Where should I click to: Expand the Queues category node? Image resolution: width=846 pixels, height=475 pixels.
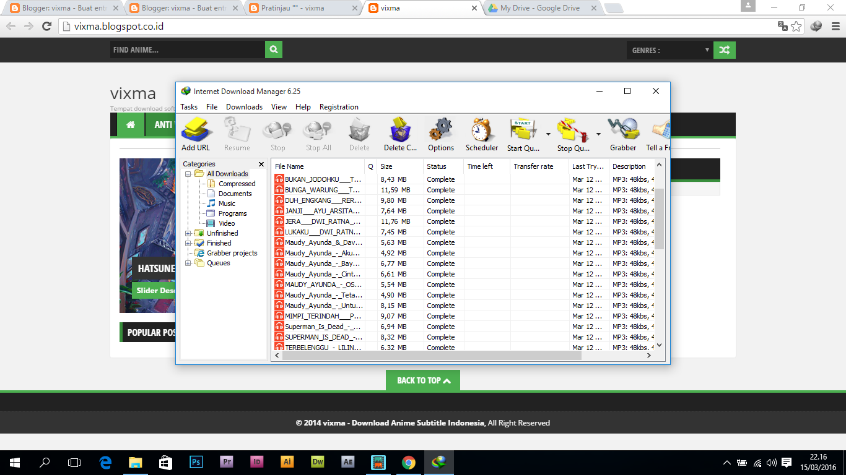pyautogui.click(x=188, y=263)
